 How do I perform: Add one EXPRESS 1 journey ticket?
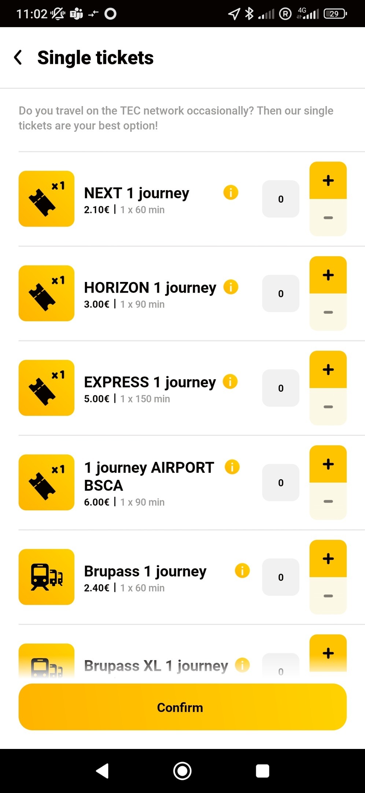tap(328, 370)
